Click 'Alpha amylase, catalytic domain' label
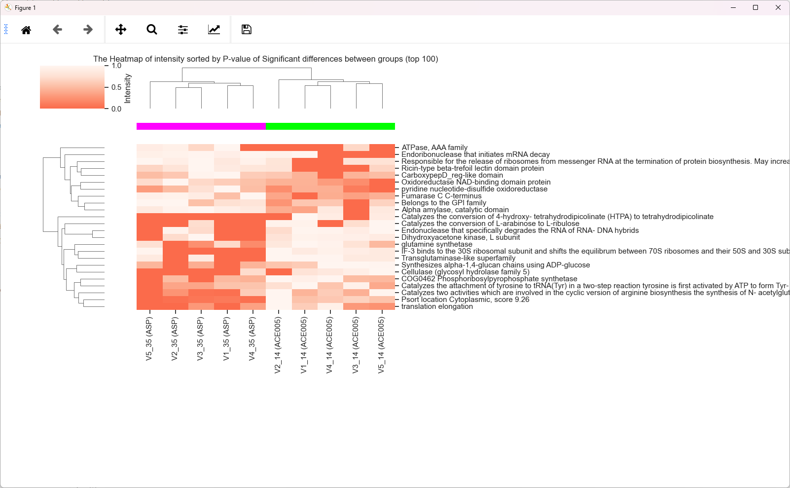The height and width of the screenshot is (488, 790). [455, 210]
